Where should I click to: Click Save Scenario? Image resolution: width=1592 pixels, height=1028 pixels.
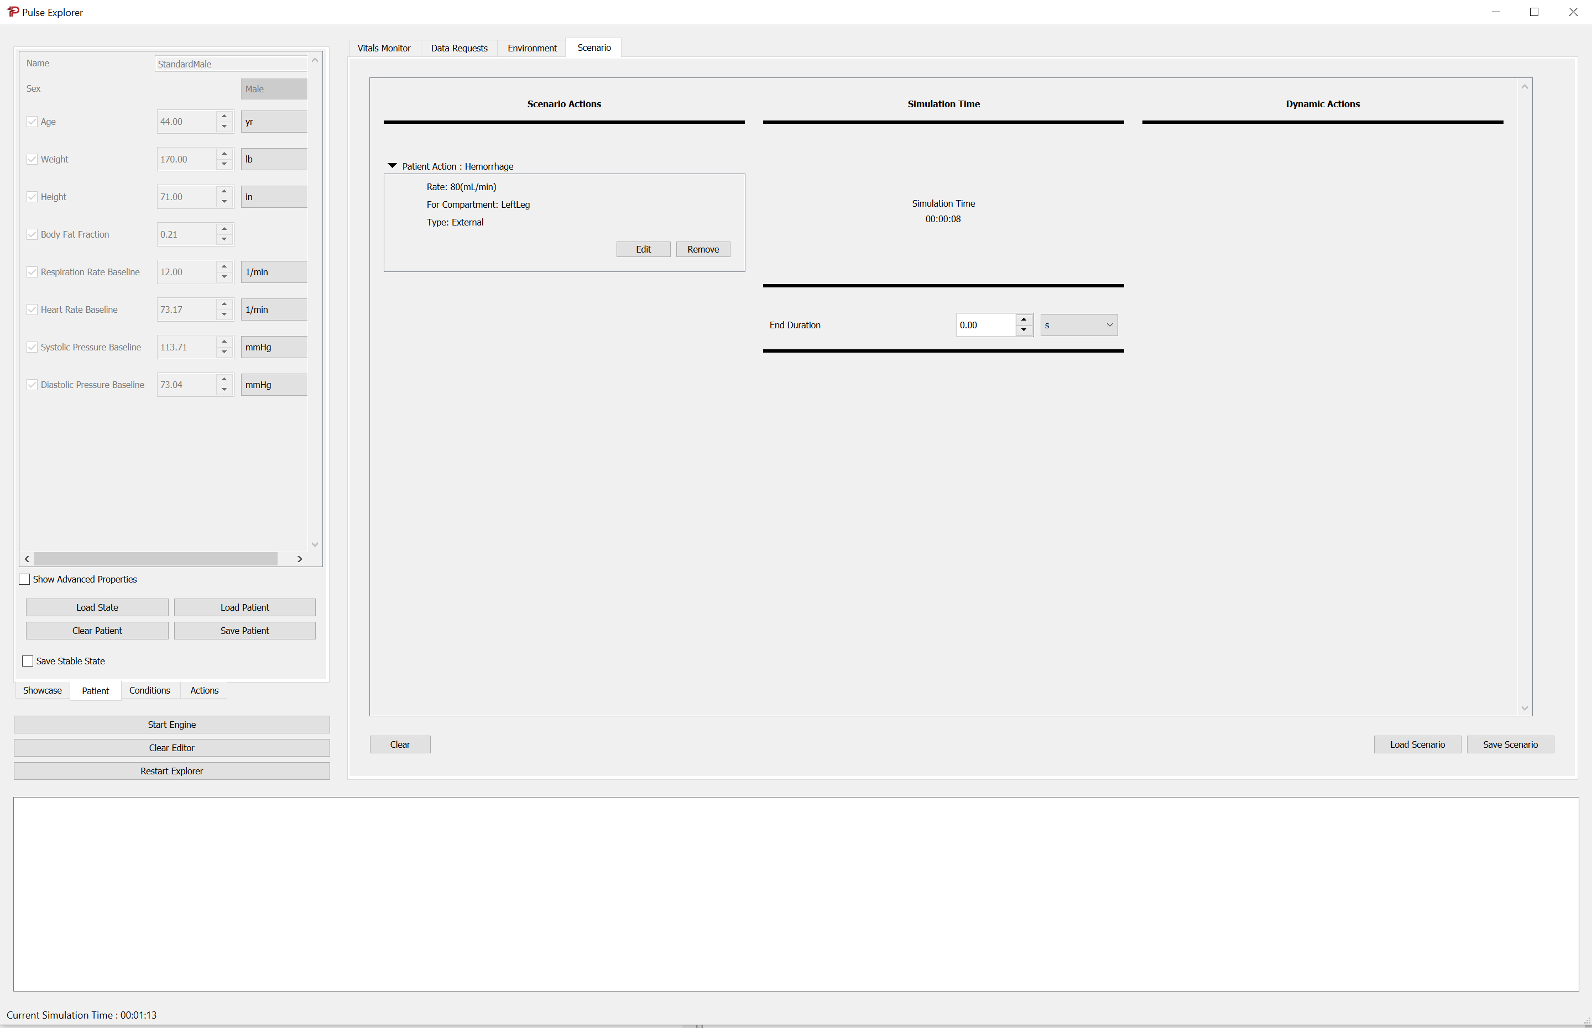pyautogui.click(x=1510, y=744)
